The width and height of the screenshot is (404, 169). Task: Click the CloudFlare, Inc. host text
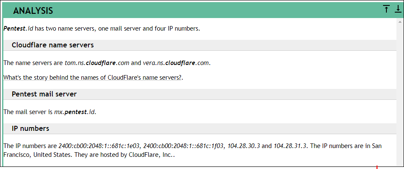[x=152, y=155]
